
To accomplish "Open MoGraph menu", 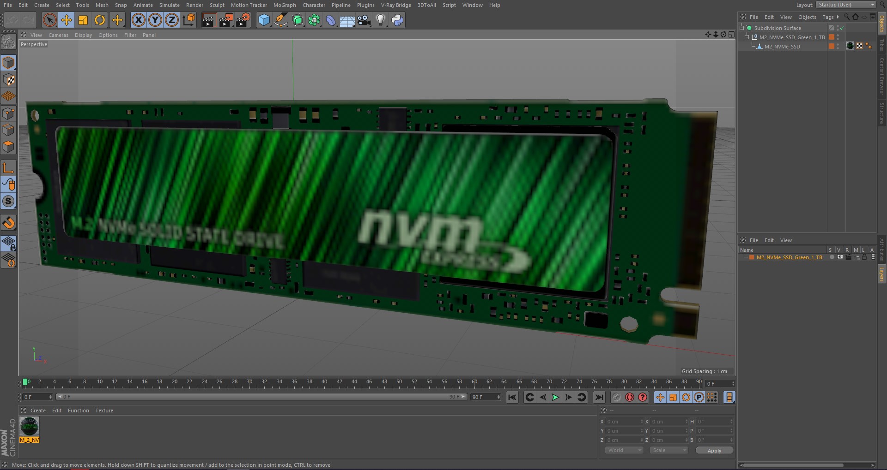I will tap(285, 5).
